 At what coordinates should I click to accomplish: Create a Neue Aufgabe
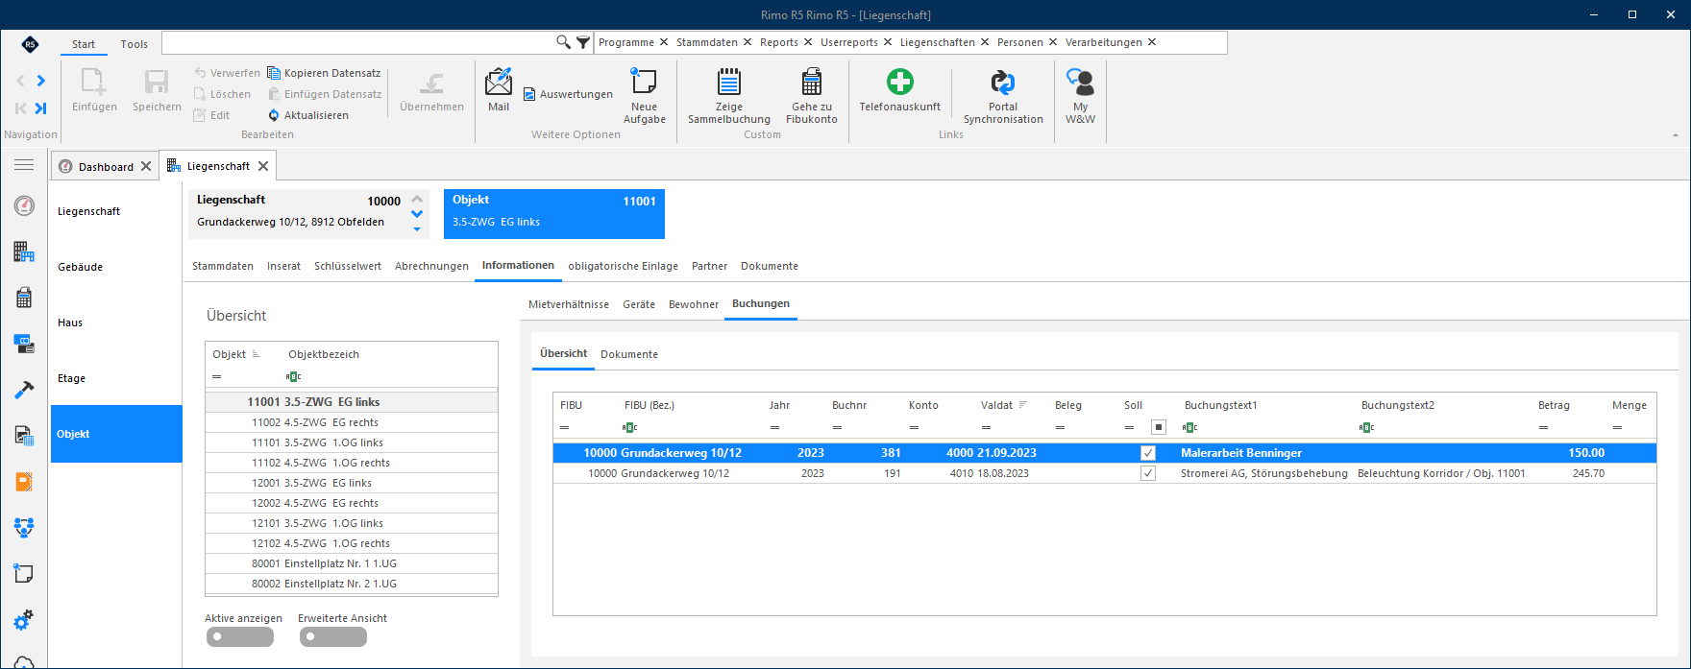[x=644, y=96]
